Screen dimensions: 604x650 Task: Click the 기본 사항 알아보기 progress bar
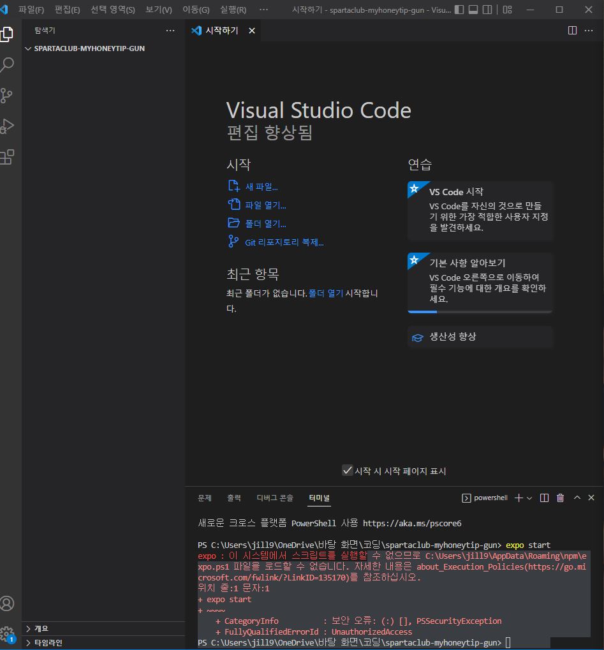point(480,311)
